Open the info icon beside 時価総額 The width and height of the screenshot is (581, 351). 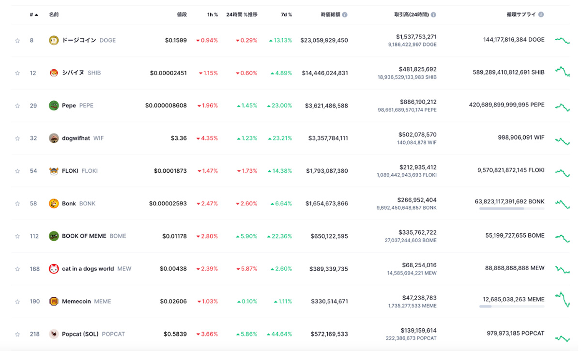345,15
